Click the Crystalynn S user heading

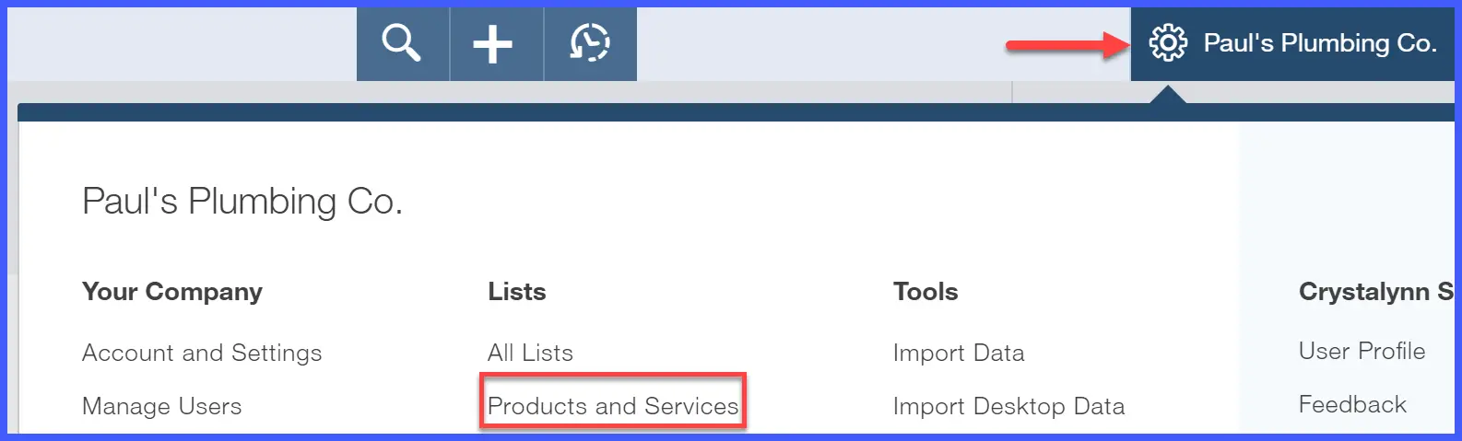1376,292
